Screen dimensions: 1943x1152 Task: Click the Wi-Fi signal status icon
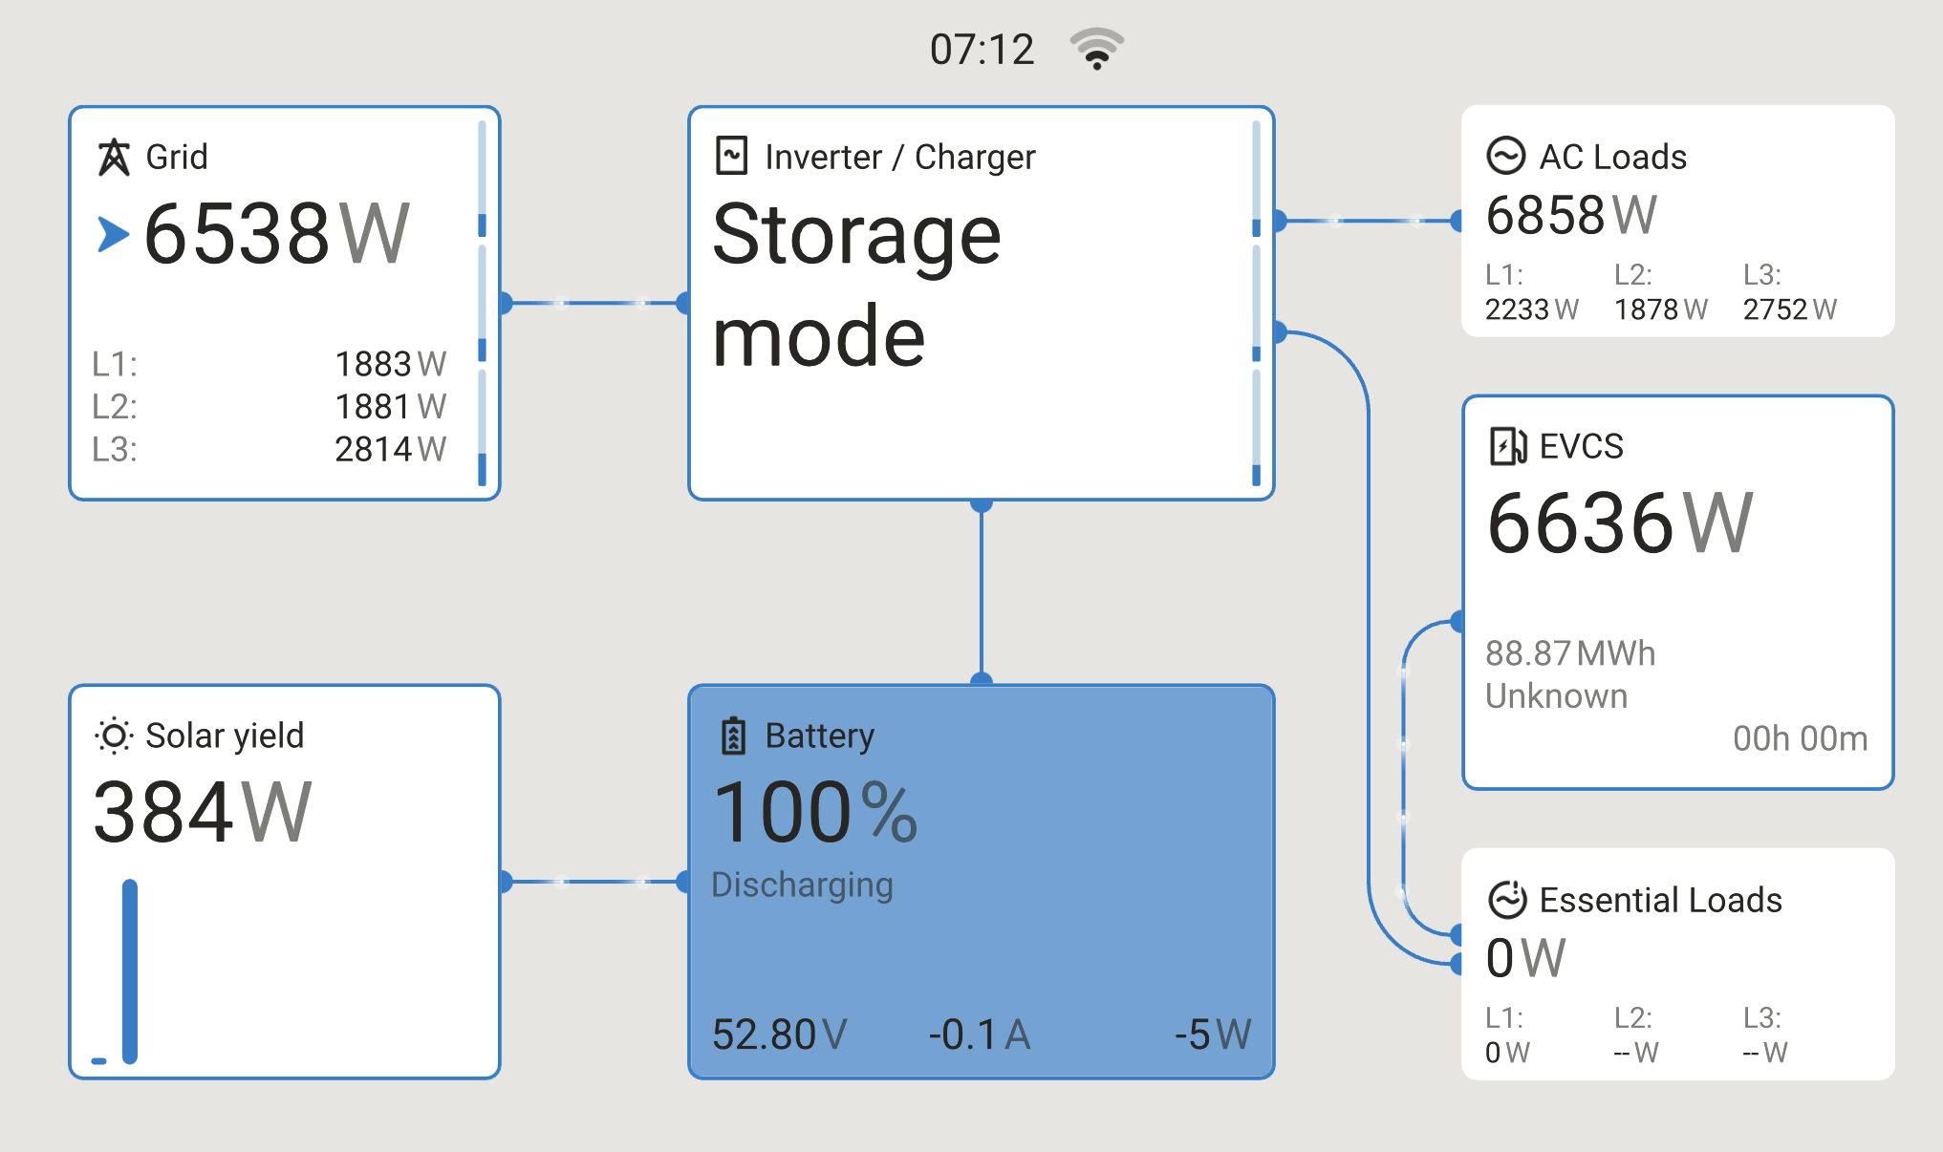1096,49
